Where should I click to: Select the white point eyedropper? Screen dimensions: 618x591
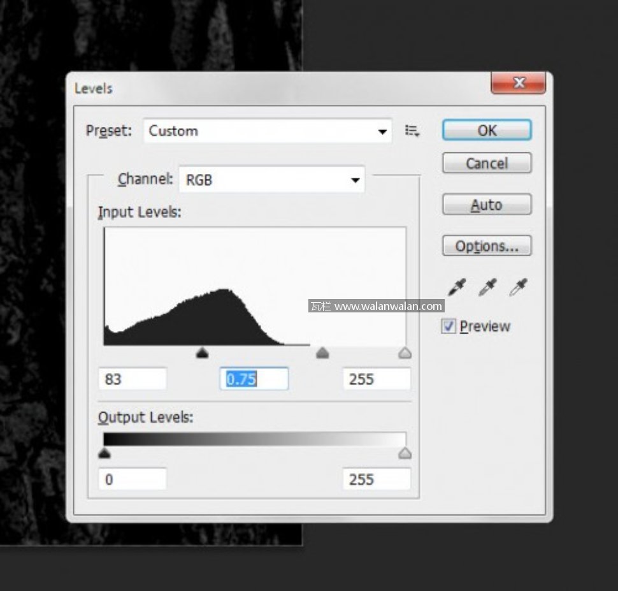pyautogui.click(x=517, y=288)
